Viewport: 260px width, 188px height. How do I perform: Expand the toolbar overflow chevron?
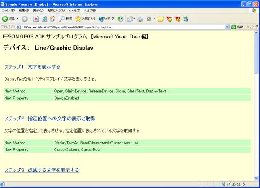click(x=257, y=26)
